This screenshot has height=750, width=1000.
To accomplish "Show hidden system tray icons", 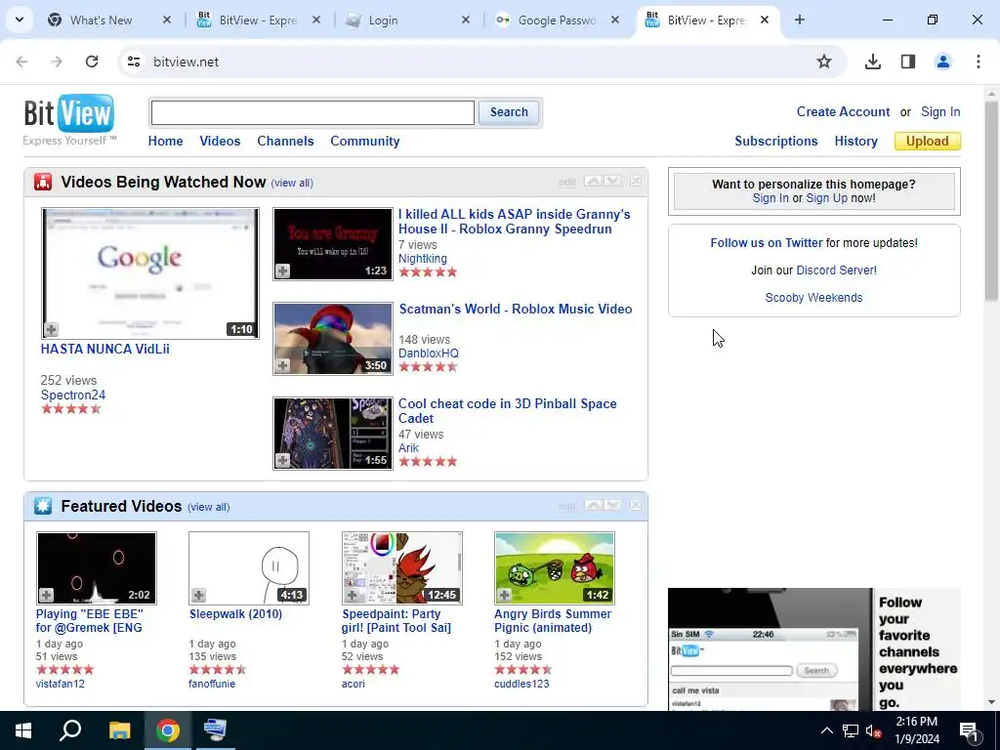I will (x=826, y=730).
